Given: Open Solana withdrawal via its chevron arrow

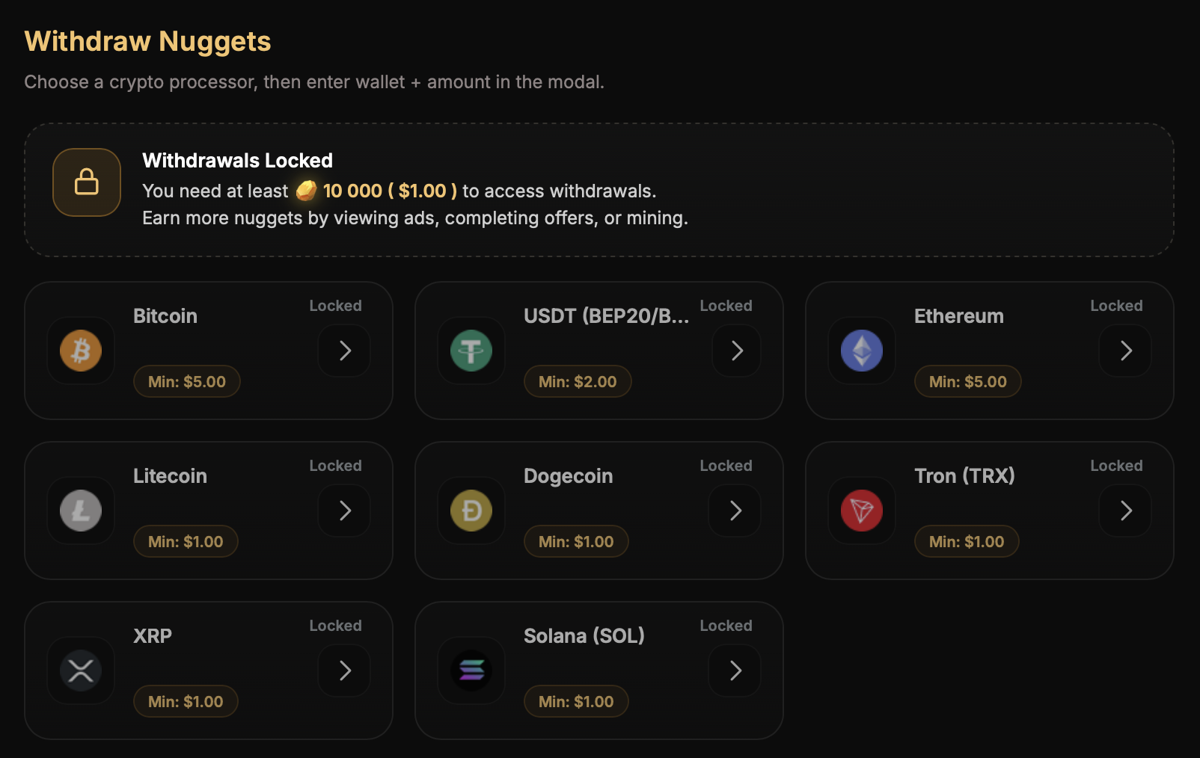Looking at the screenshot, I should [735, 671].
